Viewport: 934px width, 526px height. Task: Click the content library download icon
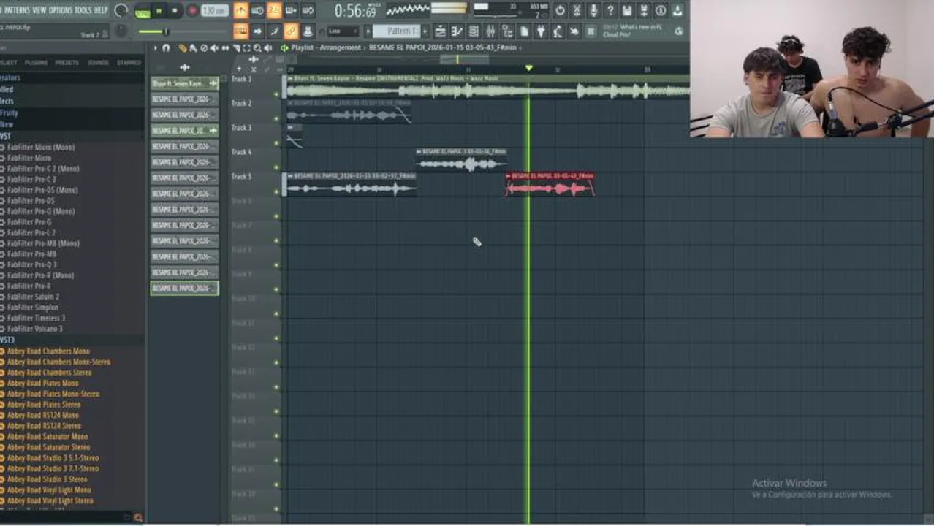coord(678,10)
